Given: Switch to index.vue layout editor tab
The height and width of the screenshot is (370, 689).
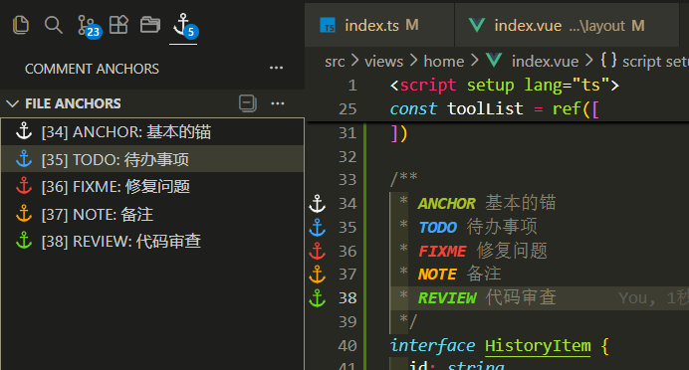Looking at the screenshot, I should tap(567, 26).
